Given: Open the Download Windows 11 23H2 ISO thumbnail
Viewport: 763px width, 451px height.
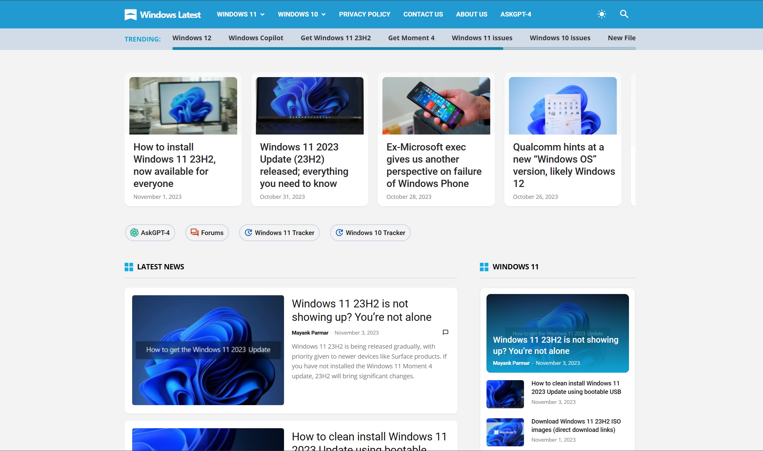Looking at the screenshot, I should [x=505, y=432].
